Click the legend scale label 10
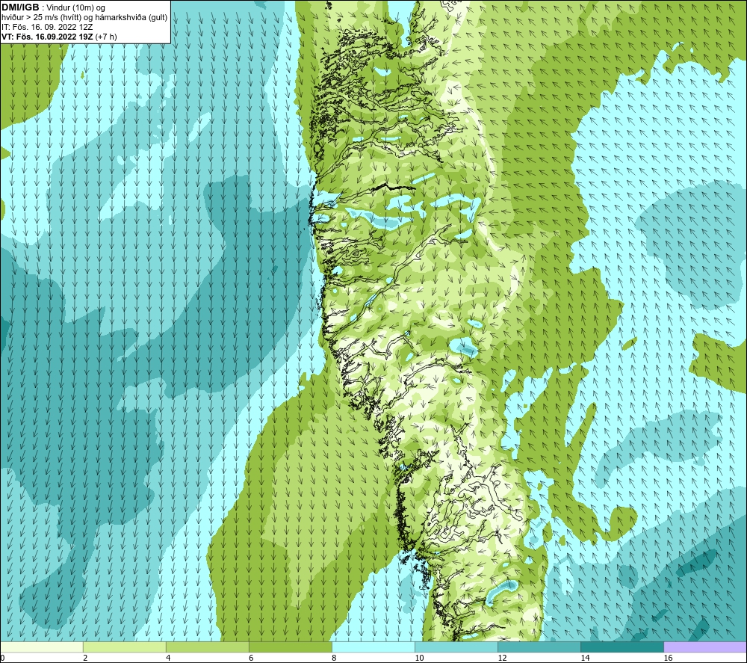Screen dimensions: 747x663 pyautogui.click(x=419, y=659)
